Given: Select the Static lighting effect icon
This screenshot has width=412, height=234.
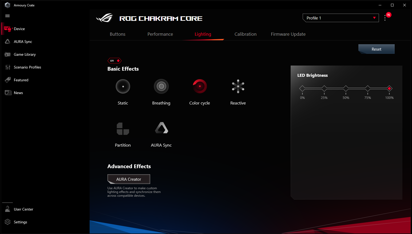Looking at the screenshot, I should pyautogui.click(x=123, y=86).
